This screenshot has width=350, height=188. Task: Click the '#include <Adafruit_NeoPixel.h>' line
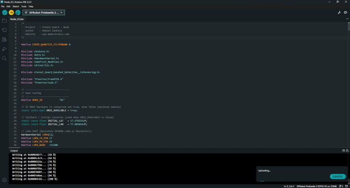click(42, 62)
